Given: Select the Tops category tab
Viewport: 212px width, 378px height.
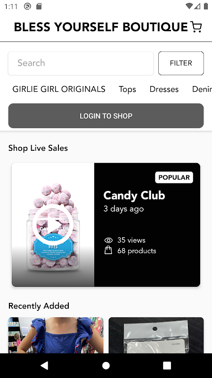Looking at the screenshot, I should coord(127,89).
